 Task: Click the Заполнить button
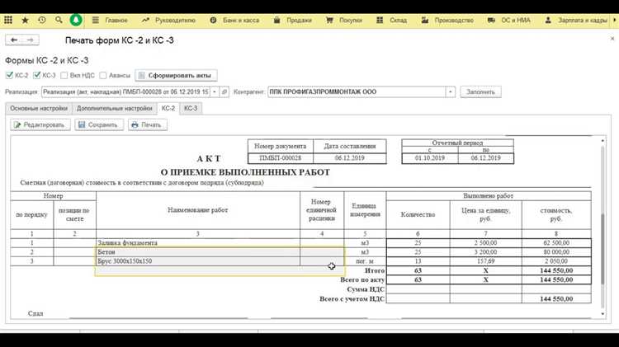480,91
